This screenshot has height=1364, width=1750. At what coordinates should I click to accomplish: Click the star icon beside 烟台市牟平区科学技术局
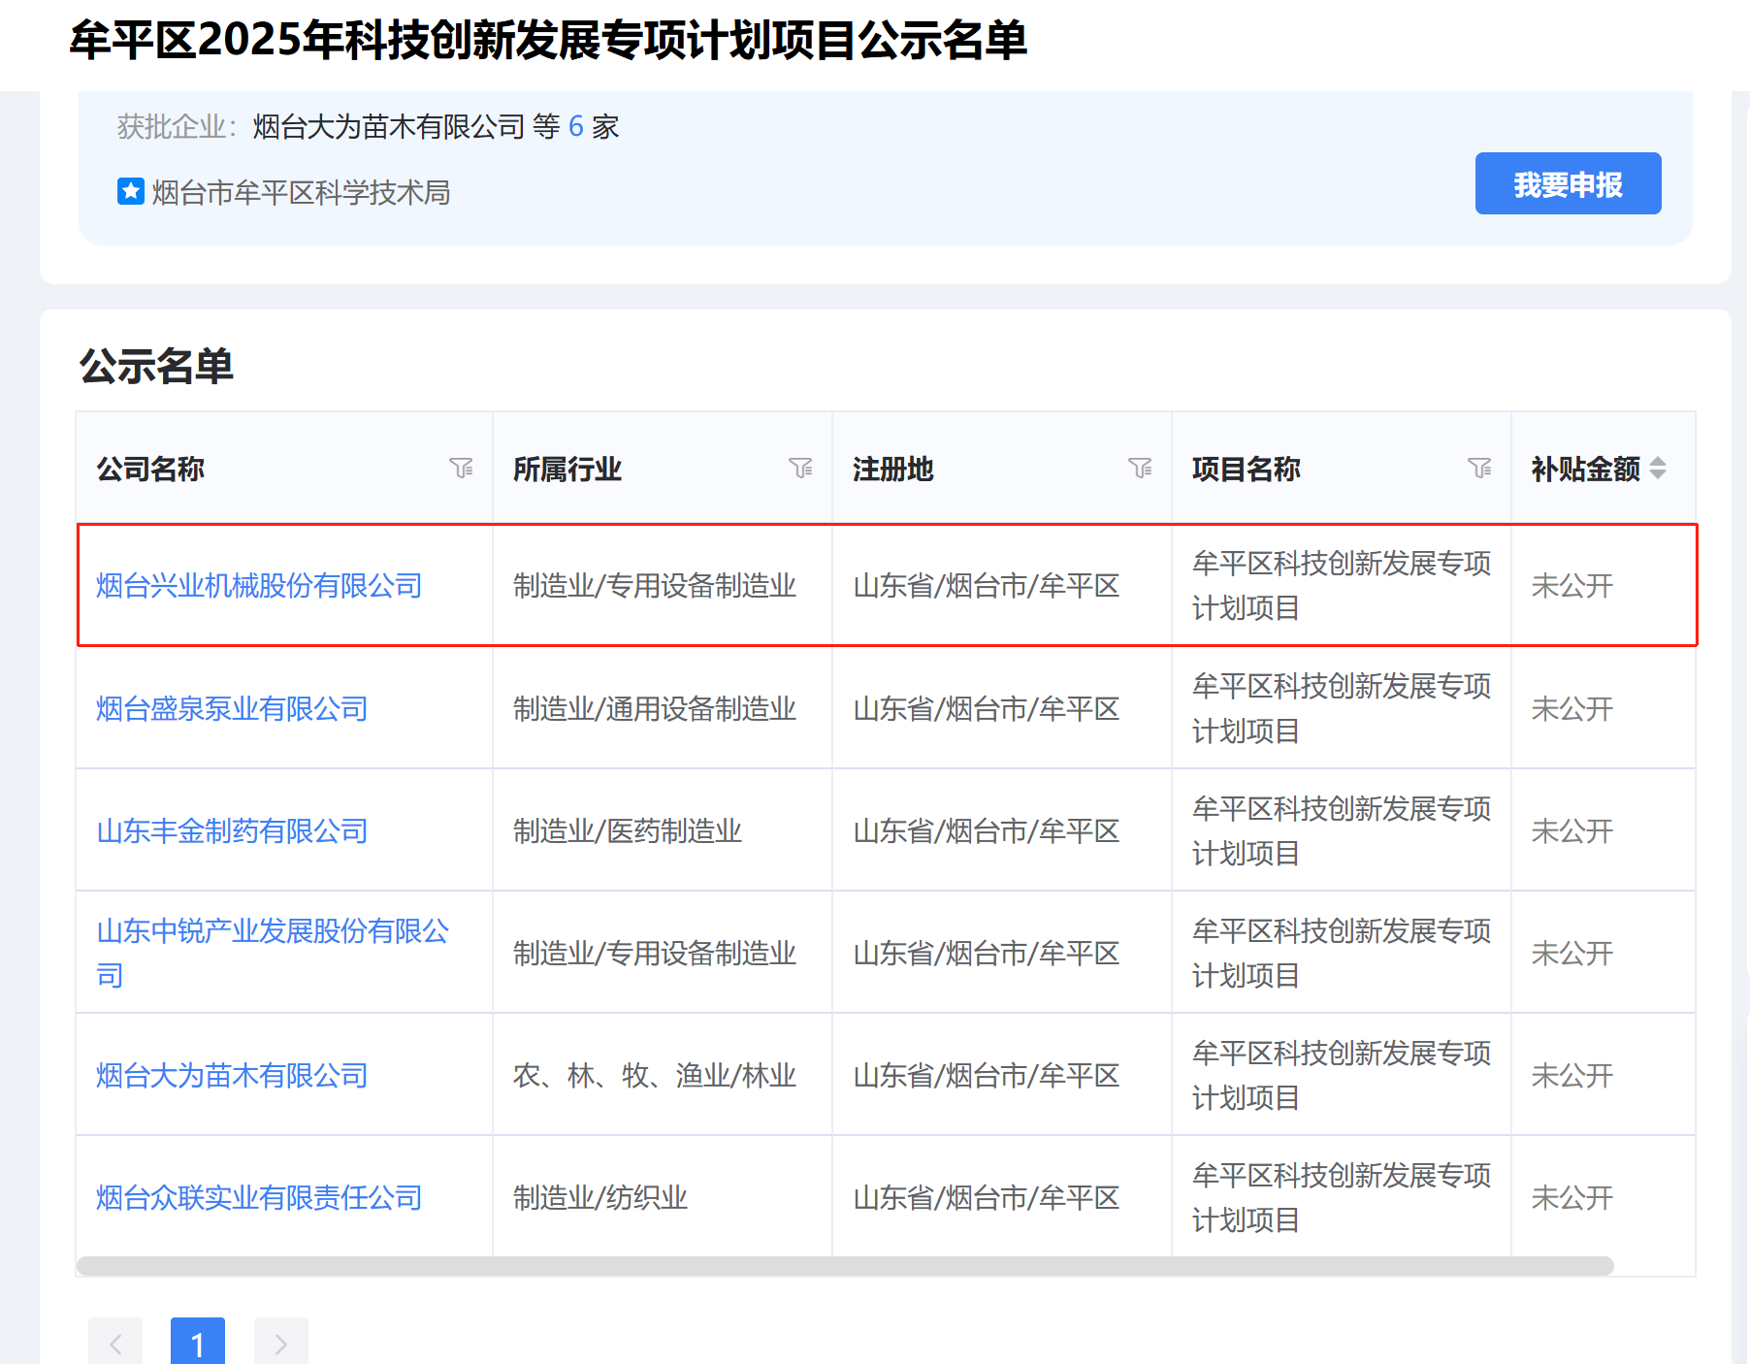point(130,191)
